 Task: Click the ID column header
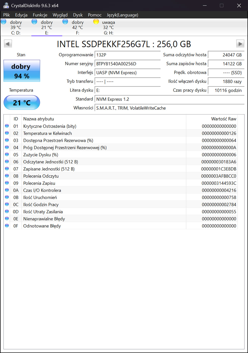coord(16,119)
